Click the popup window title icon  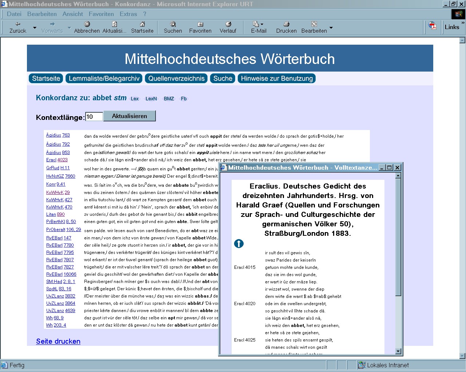pos(224,167)
